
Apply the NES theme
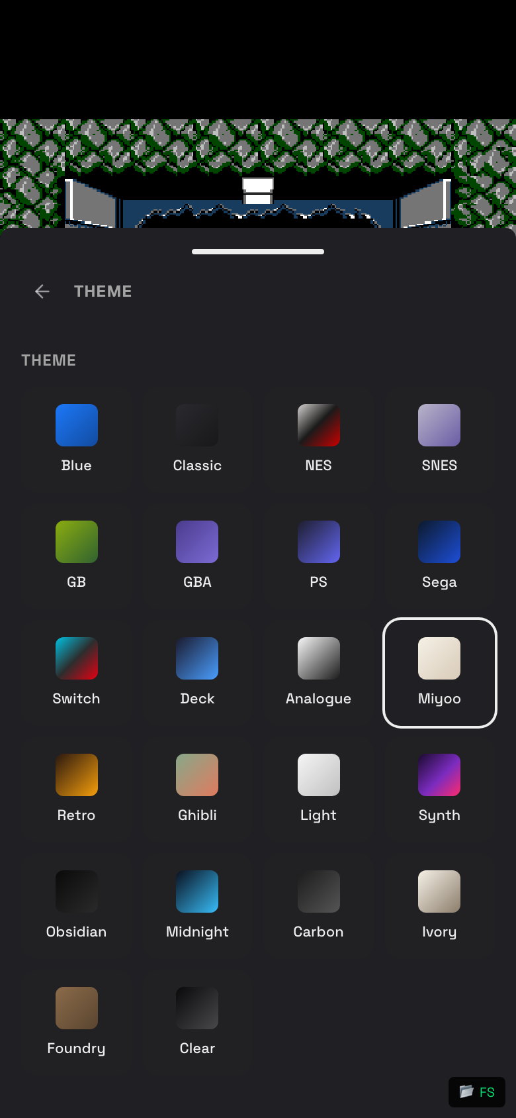pyautogui.click(x=318, y=439)
